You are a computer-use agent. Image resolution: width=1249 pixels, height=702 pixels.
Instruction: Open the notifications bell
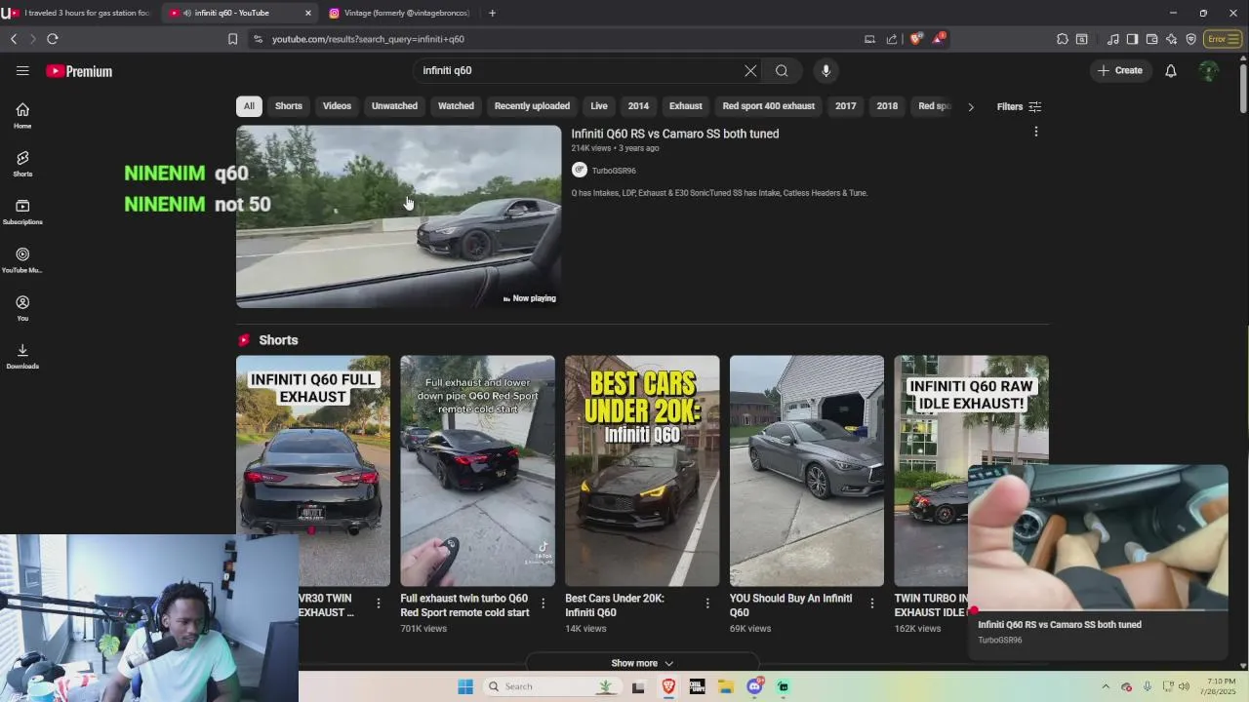1171,70
